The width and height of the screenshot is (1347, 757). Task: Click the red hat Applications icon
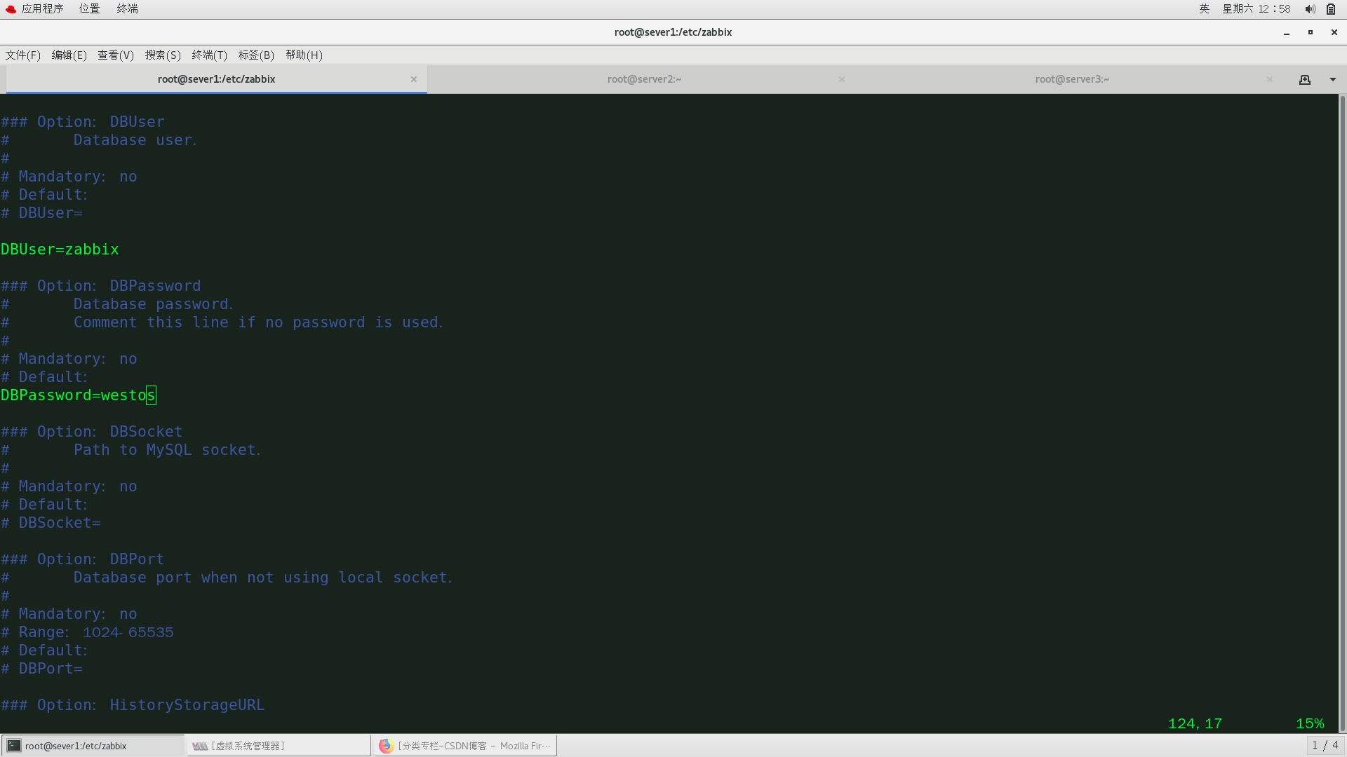11,9
